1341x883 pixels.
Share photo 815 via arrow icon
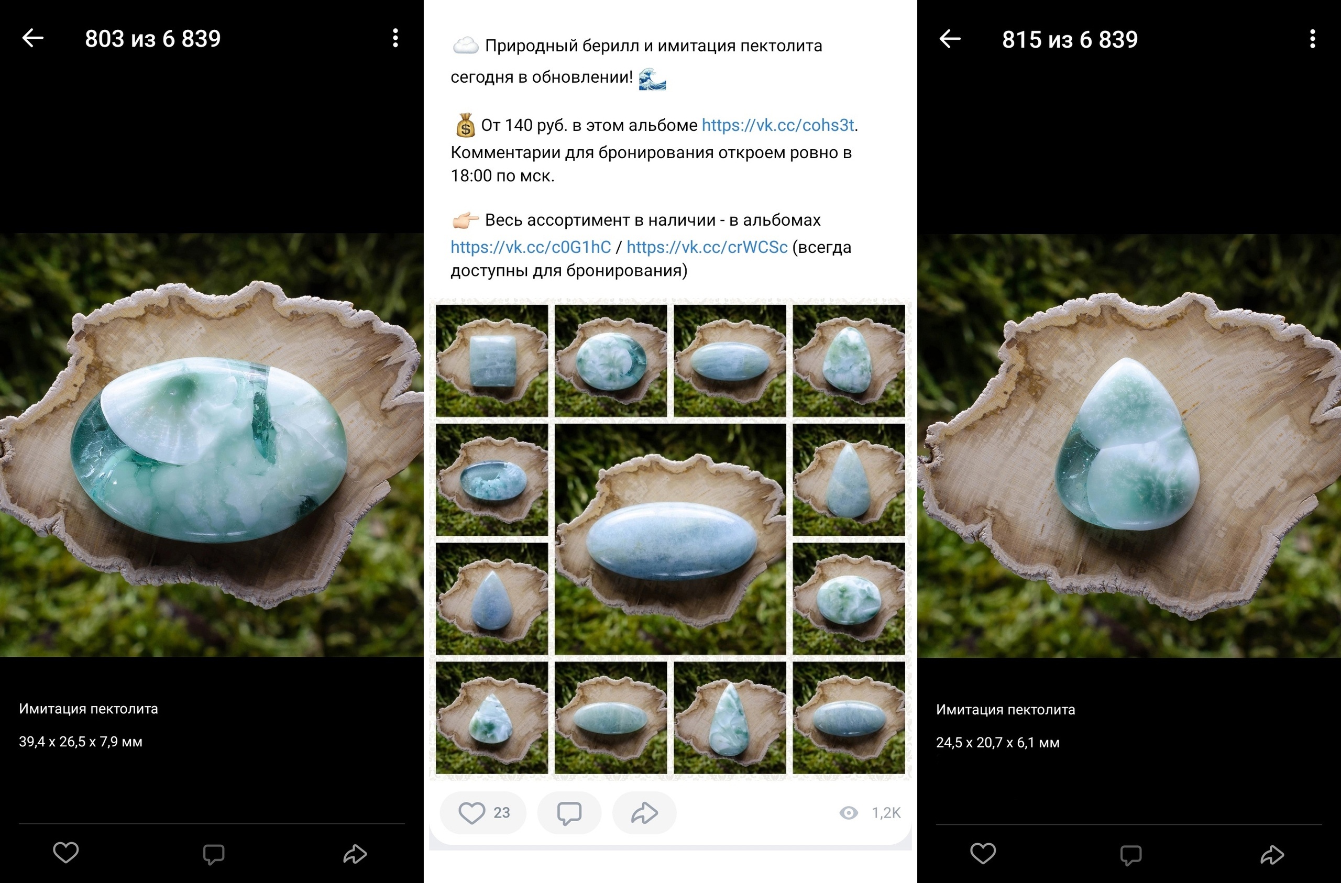(1272, 855)
